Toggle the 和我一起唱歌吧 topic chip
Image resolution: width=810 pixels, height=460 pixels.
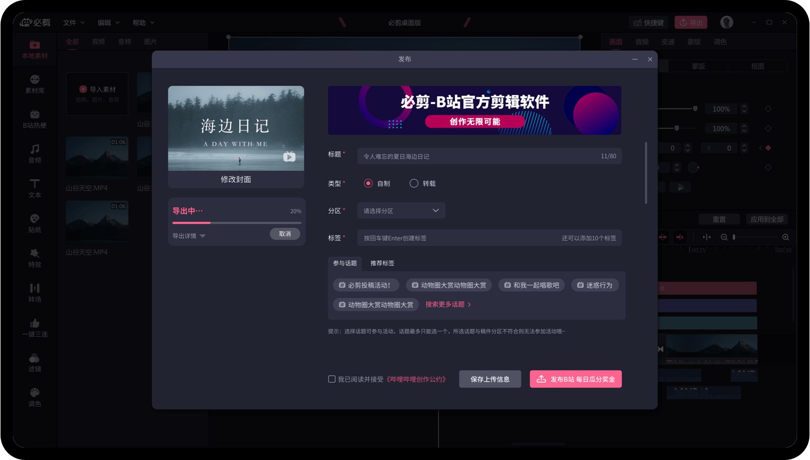[532, 285]
